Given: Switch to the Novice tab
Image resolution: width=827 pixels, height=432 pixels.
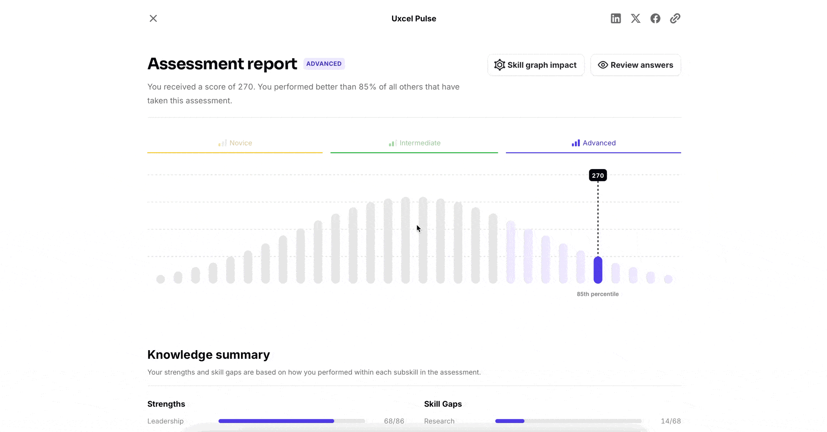Looking at the screenshot, I should [235, 143].
